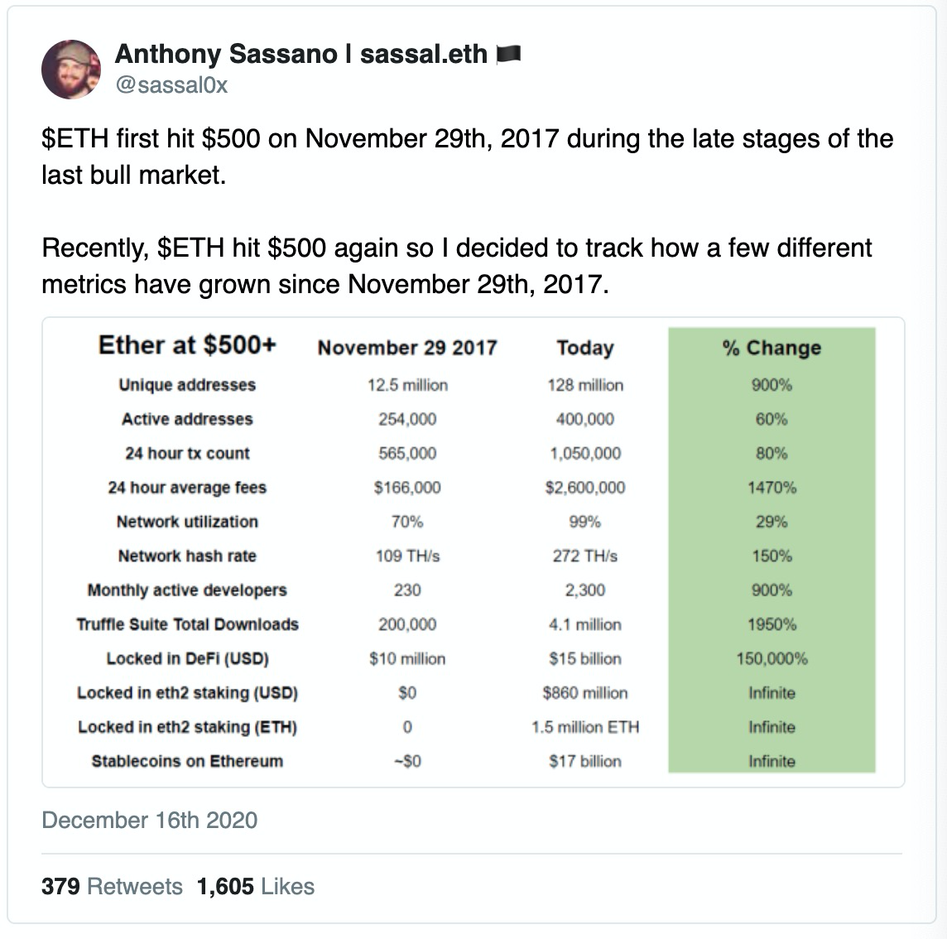Image resolution: width=947 pixels, height=939 pixels.
Task: Open the embedded Ether at $500+ table image
Action: 473,552
